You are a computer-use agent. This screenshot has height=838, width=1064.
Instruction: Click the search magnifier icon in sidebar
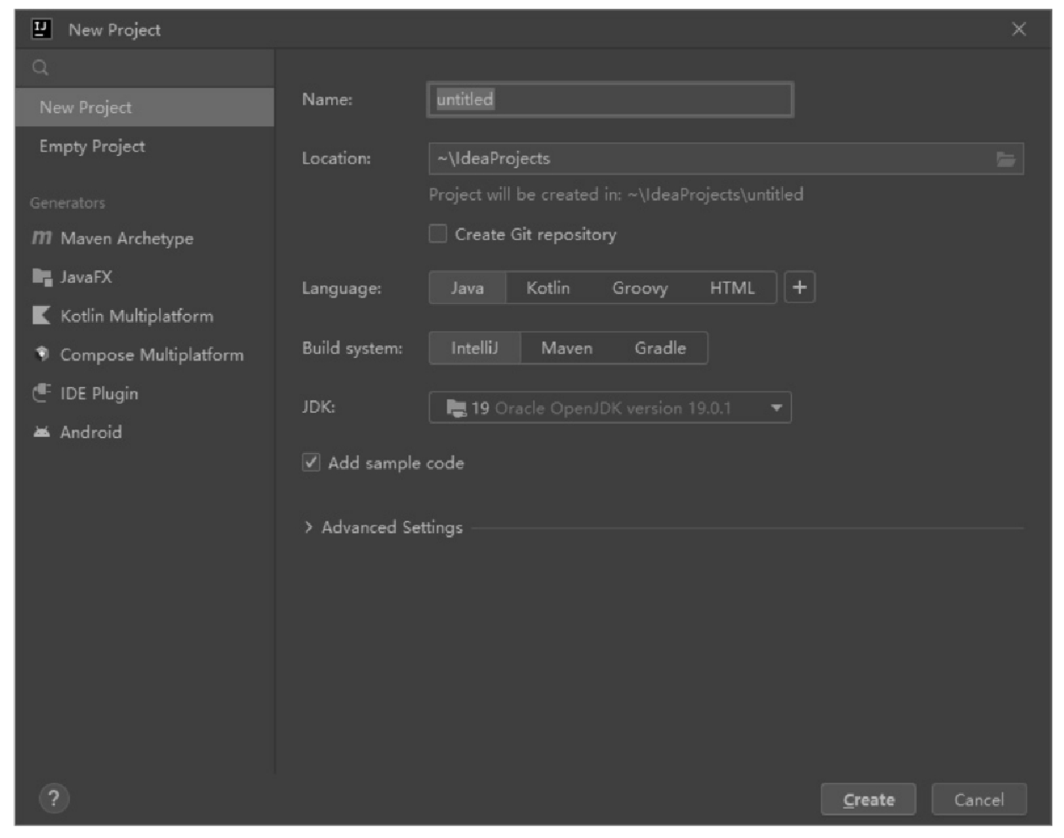pos(40,67)
